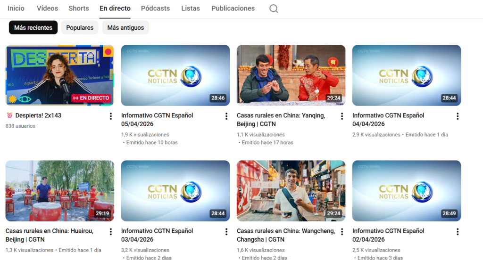
Task: Open three-dot menu for Informativo 02/04/2026
Action: coord(458,231)
